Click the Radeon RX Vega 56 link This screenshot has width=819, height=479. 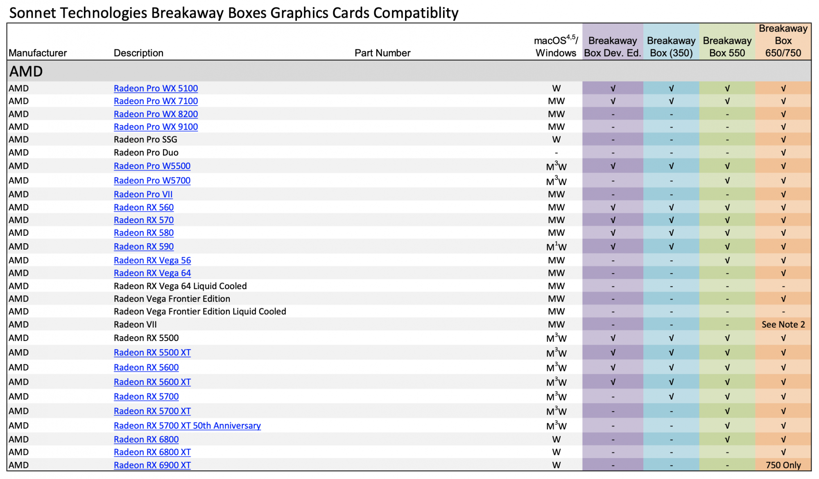coord(152,260)
